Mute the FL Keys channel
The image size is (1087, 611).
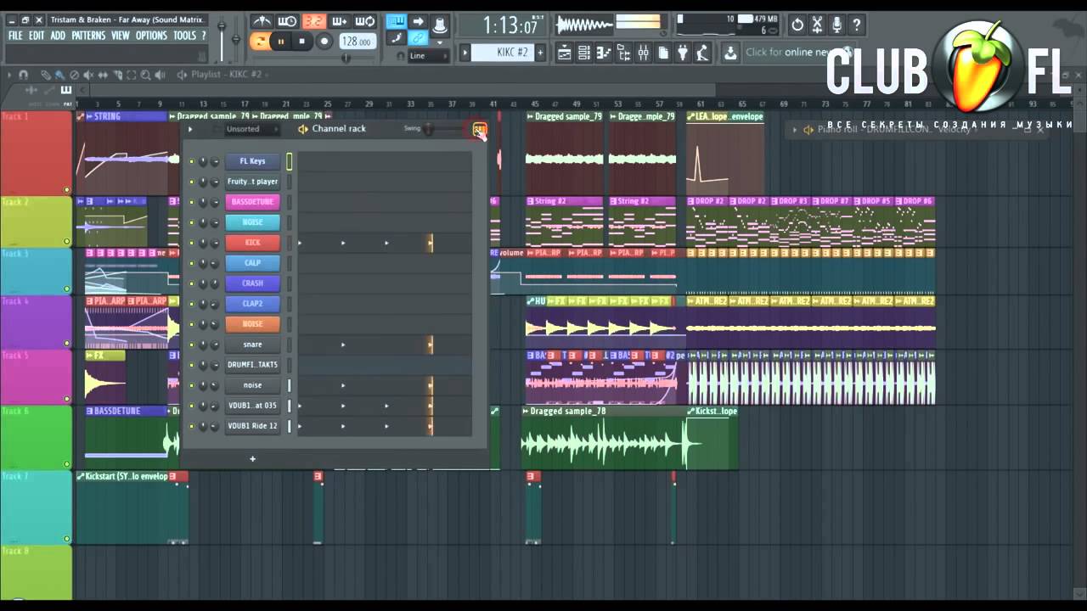pos(192,161)
